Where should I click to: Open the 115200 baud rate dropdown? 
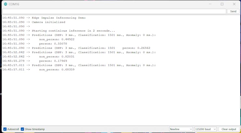point(206,129)
